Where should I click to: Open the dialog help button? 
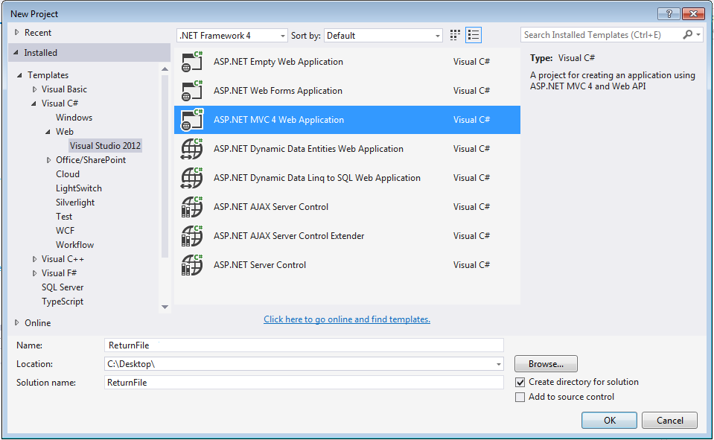click(x=669, y=13)
